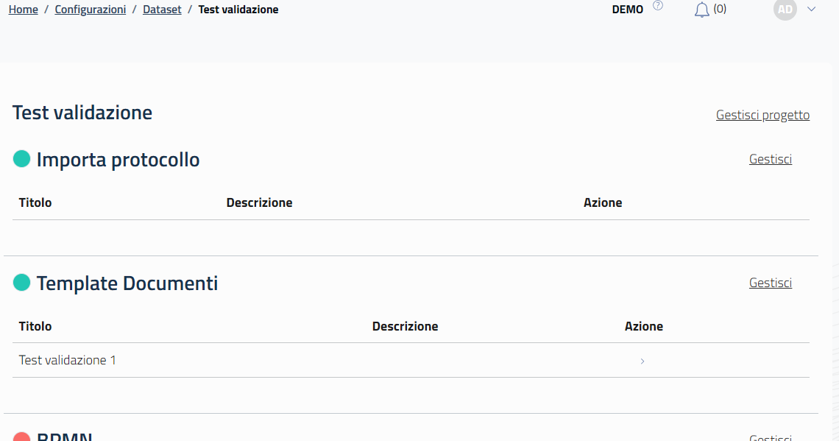Open Configurazioni from the breadcrumb
The height and width of the screenshot is (441, 839).
coord(90,9)
